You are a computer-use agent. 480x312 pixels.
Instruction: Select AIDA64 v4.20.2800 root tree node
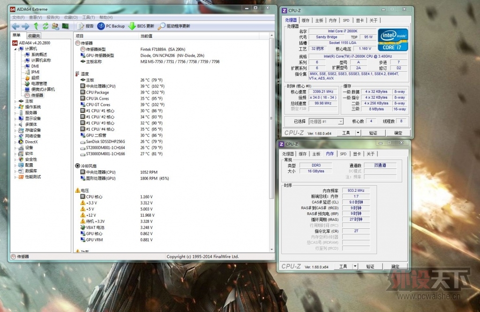(x=31, y=43)
